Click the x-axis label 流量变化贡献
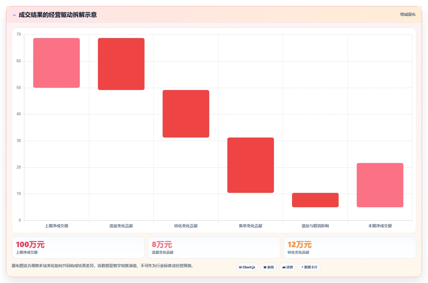This screenshot has width=428, height=283. tap(121, 226)
